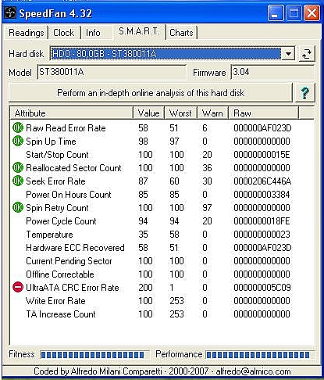Open the Charts tab

click(x=181, y=33)
